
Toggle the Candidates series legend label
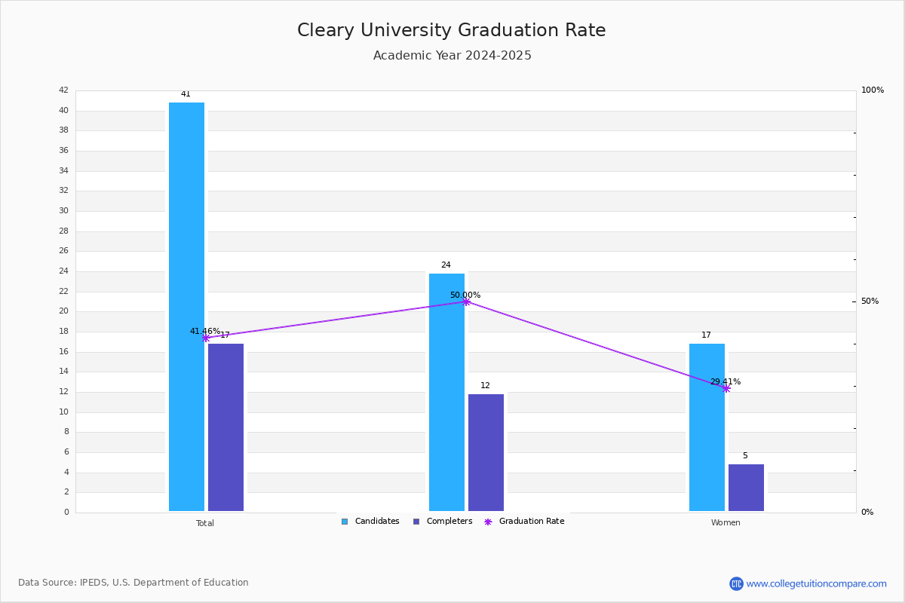click(x=377, y=522)
